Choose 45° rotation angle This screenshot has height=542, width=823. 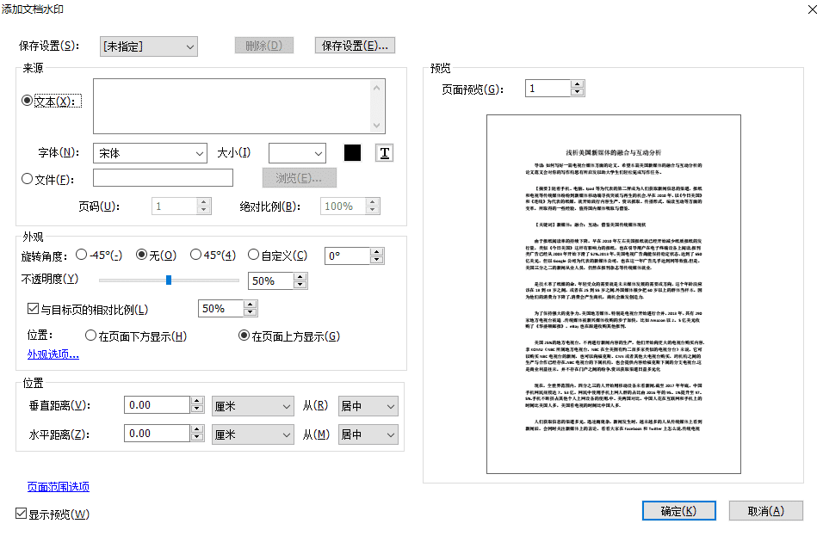[x=195, y=255]
